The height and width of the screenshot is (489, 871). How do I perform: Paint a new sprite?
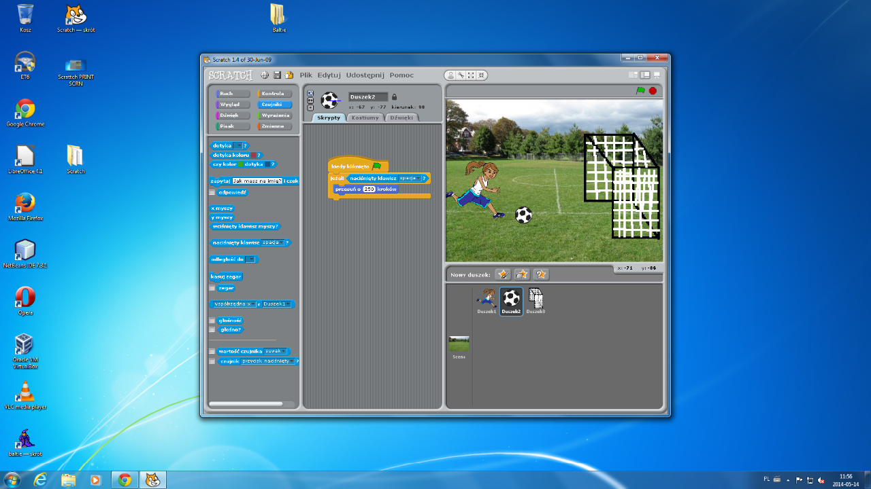[x=503, y=274]
